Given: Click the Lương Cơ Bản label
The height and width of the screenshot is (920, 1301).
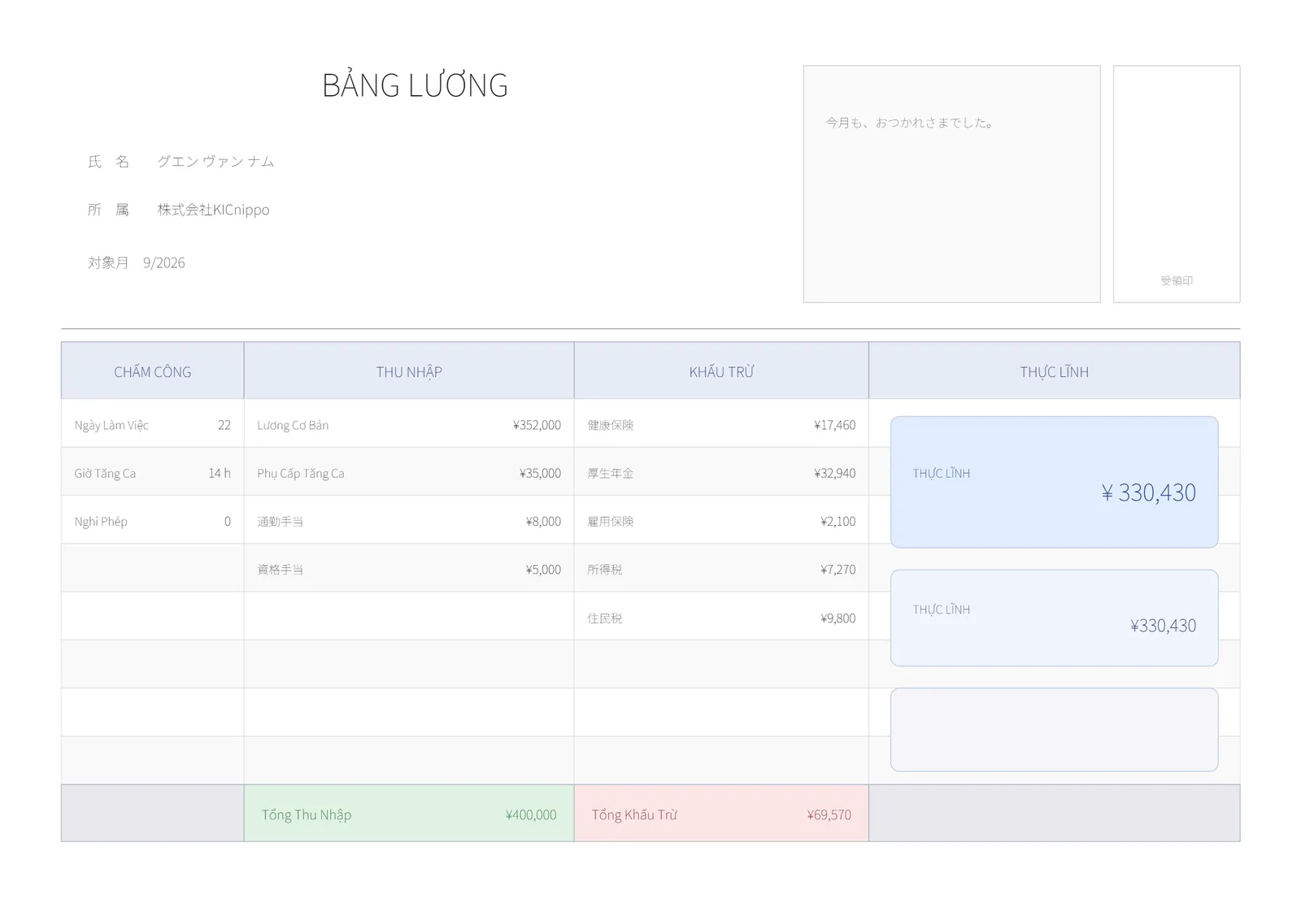Looking at the screenshot, I should [293, 425].
